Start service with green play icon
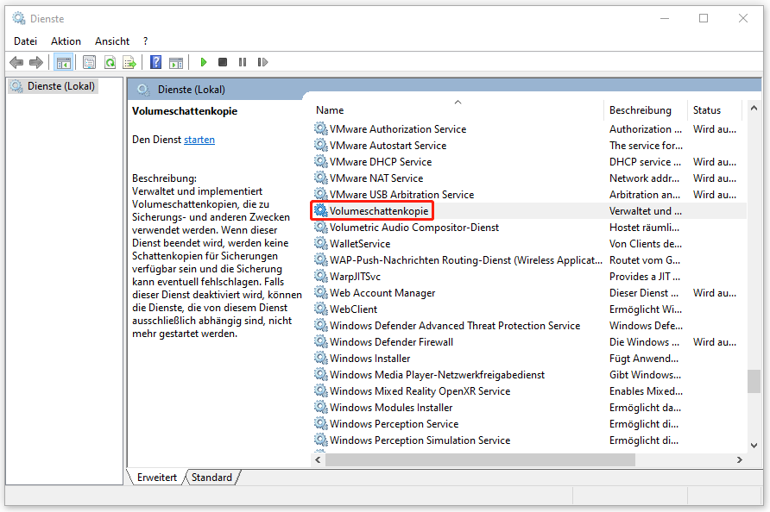The image size is (770, 512). [204, 62]
